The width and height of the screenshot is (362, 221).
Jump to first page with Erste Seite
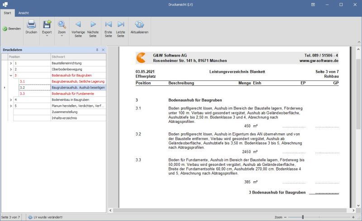[108, 28]
